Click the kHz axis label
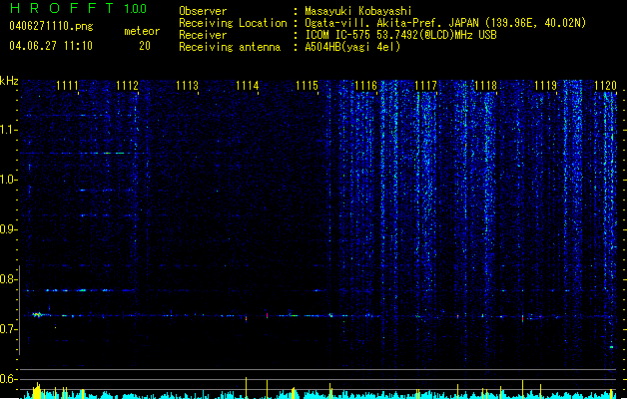Screen dimensions: 628x399 tap(9, 81)
